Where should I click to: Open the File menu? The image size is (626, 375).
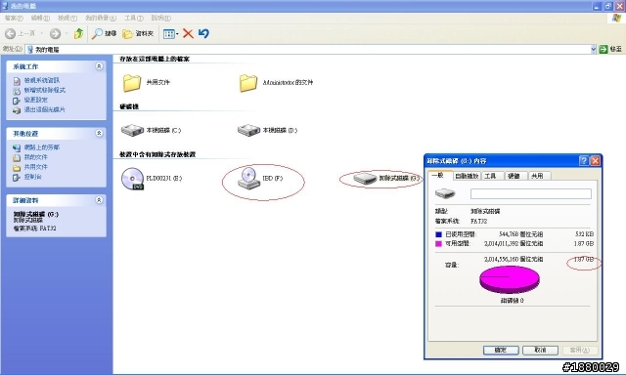[x=14, y=18]
